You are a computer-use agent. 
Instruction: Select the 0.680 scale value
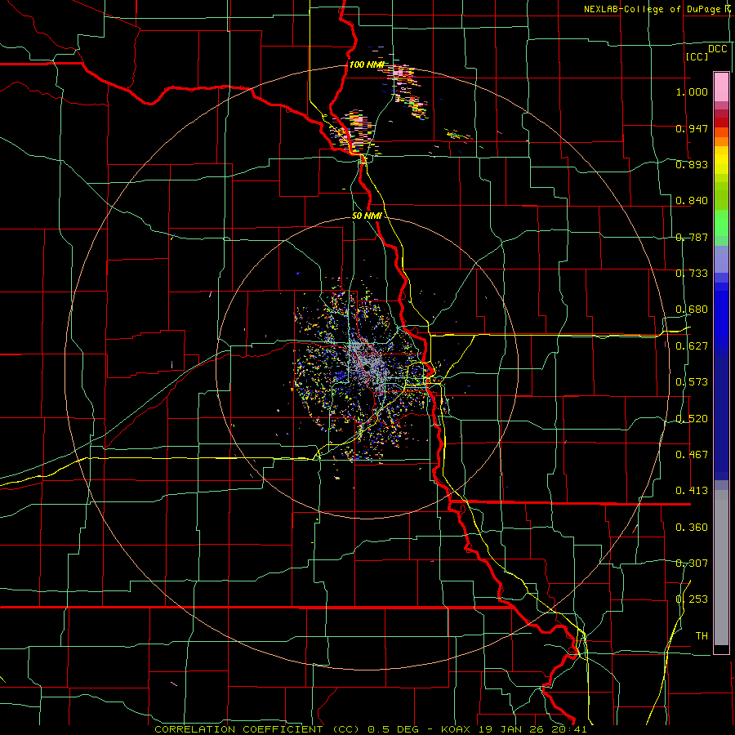click(692, 310)
